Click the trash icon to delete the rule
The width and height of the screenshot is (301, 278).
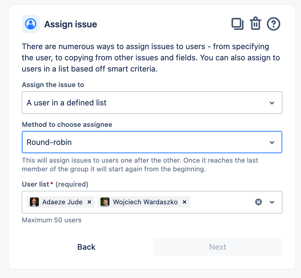tap(255, 24)
